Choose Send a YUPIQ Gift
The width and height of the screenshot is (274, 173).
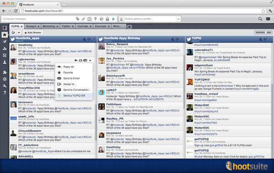tap(74, 96)
